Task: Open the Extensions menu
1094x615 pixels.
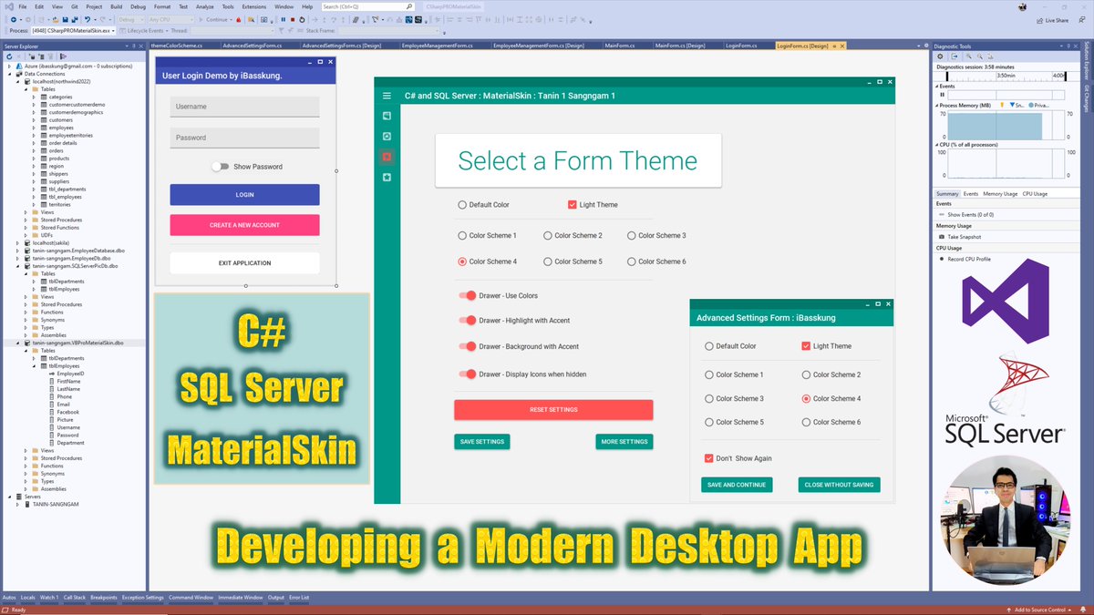Action: pos(254,6)
